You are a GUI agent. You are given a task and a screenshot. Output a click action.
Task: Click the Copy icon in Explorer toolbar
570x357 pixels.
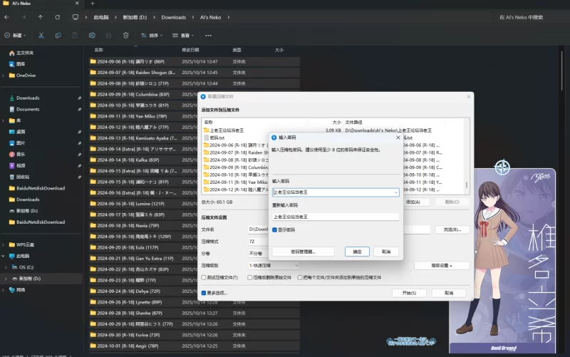tap(58, 35)
